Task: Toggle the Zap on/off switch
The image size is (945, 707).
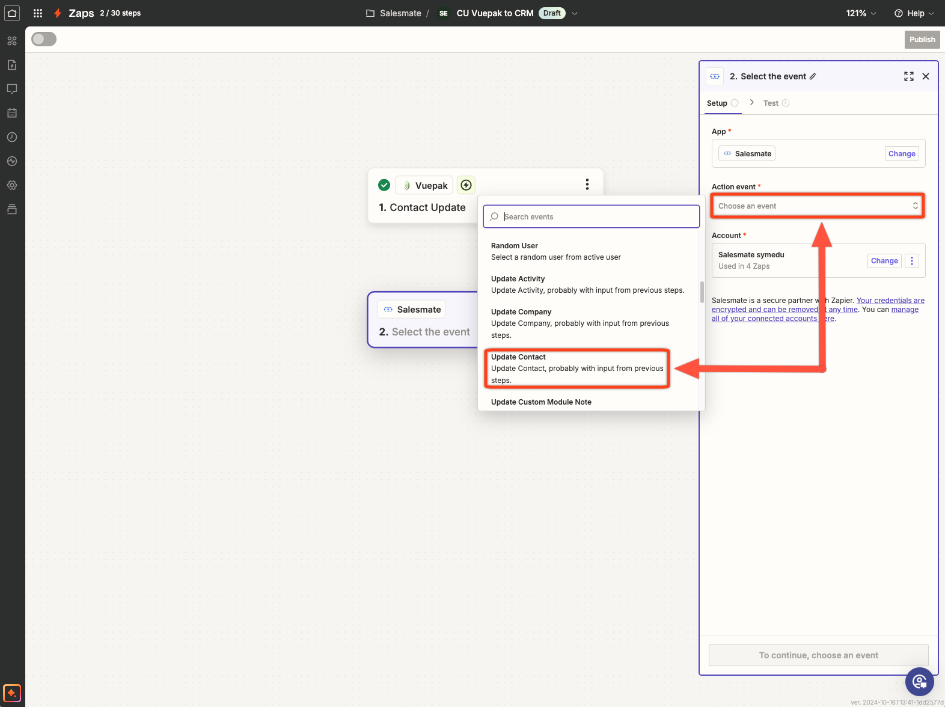Action: coord(44,39)
